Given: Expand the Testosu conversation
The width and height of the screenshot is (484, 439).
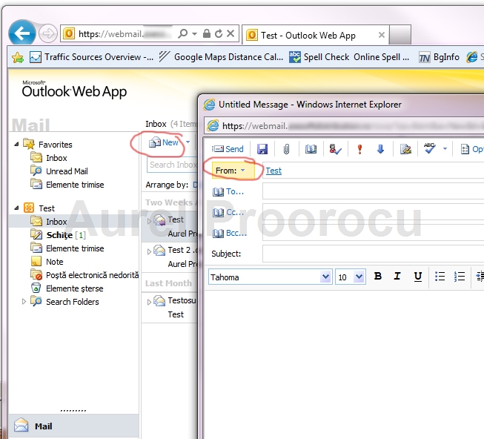Looking at the screenshot, I should [x=149, y=302].
